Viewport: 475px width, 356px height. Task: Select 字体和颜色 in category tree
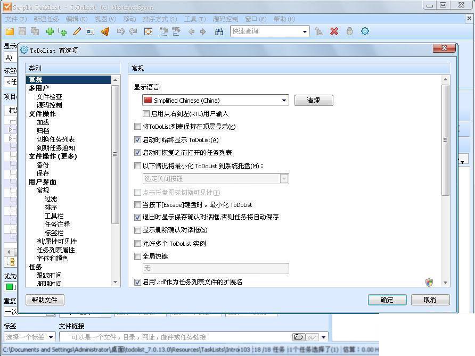pyautogui.click(x=52, y=259)
